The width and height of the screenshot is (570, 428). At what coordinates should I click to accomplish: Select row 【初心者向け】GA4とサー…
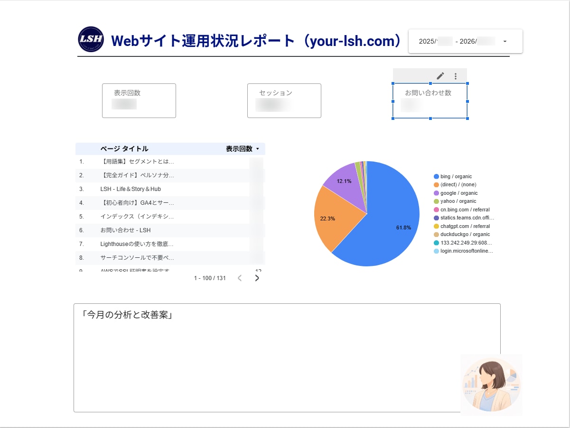[x=170, y=203]
